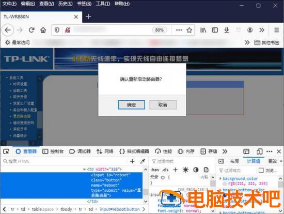This screenshot has width=284, height=214.
Task: Show more toolbar tools overflow chevron
Action: tap(262, 30)
